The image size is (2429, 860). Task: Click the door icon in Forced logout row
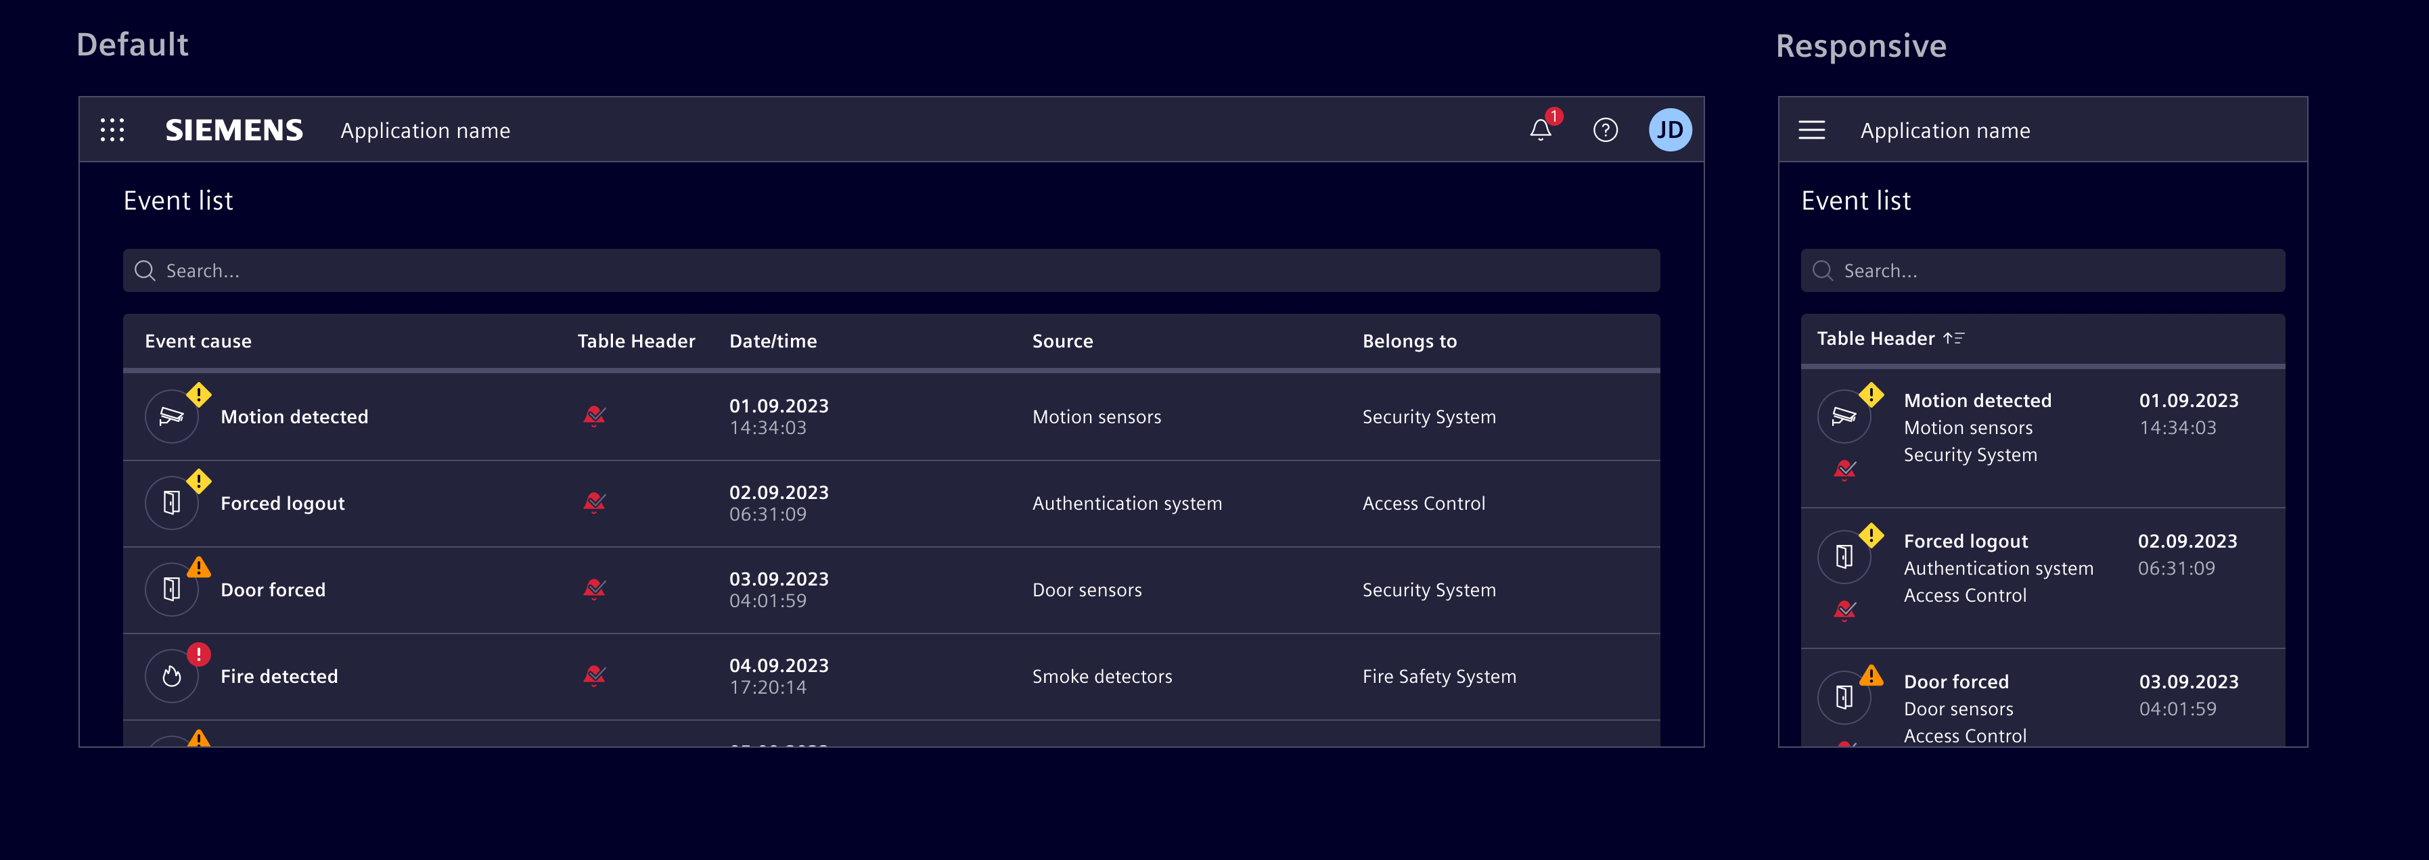[172, 503]
